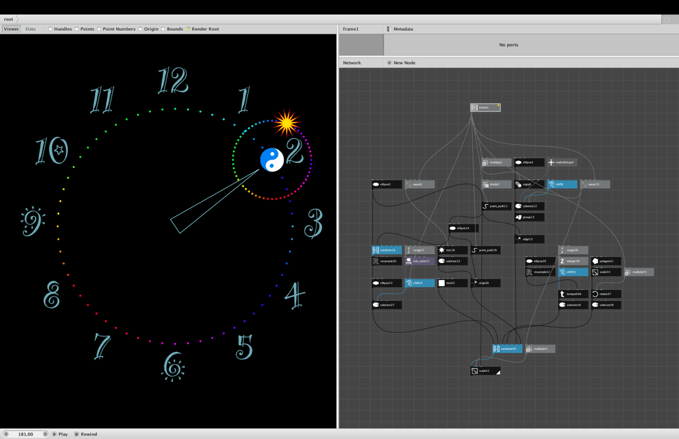Enable the Handles checkbox
This screenshot has height=439, width=679.
pyautogui.click(x=51, y=29)
